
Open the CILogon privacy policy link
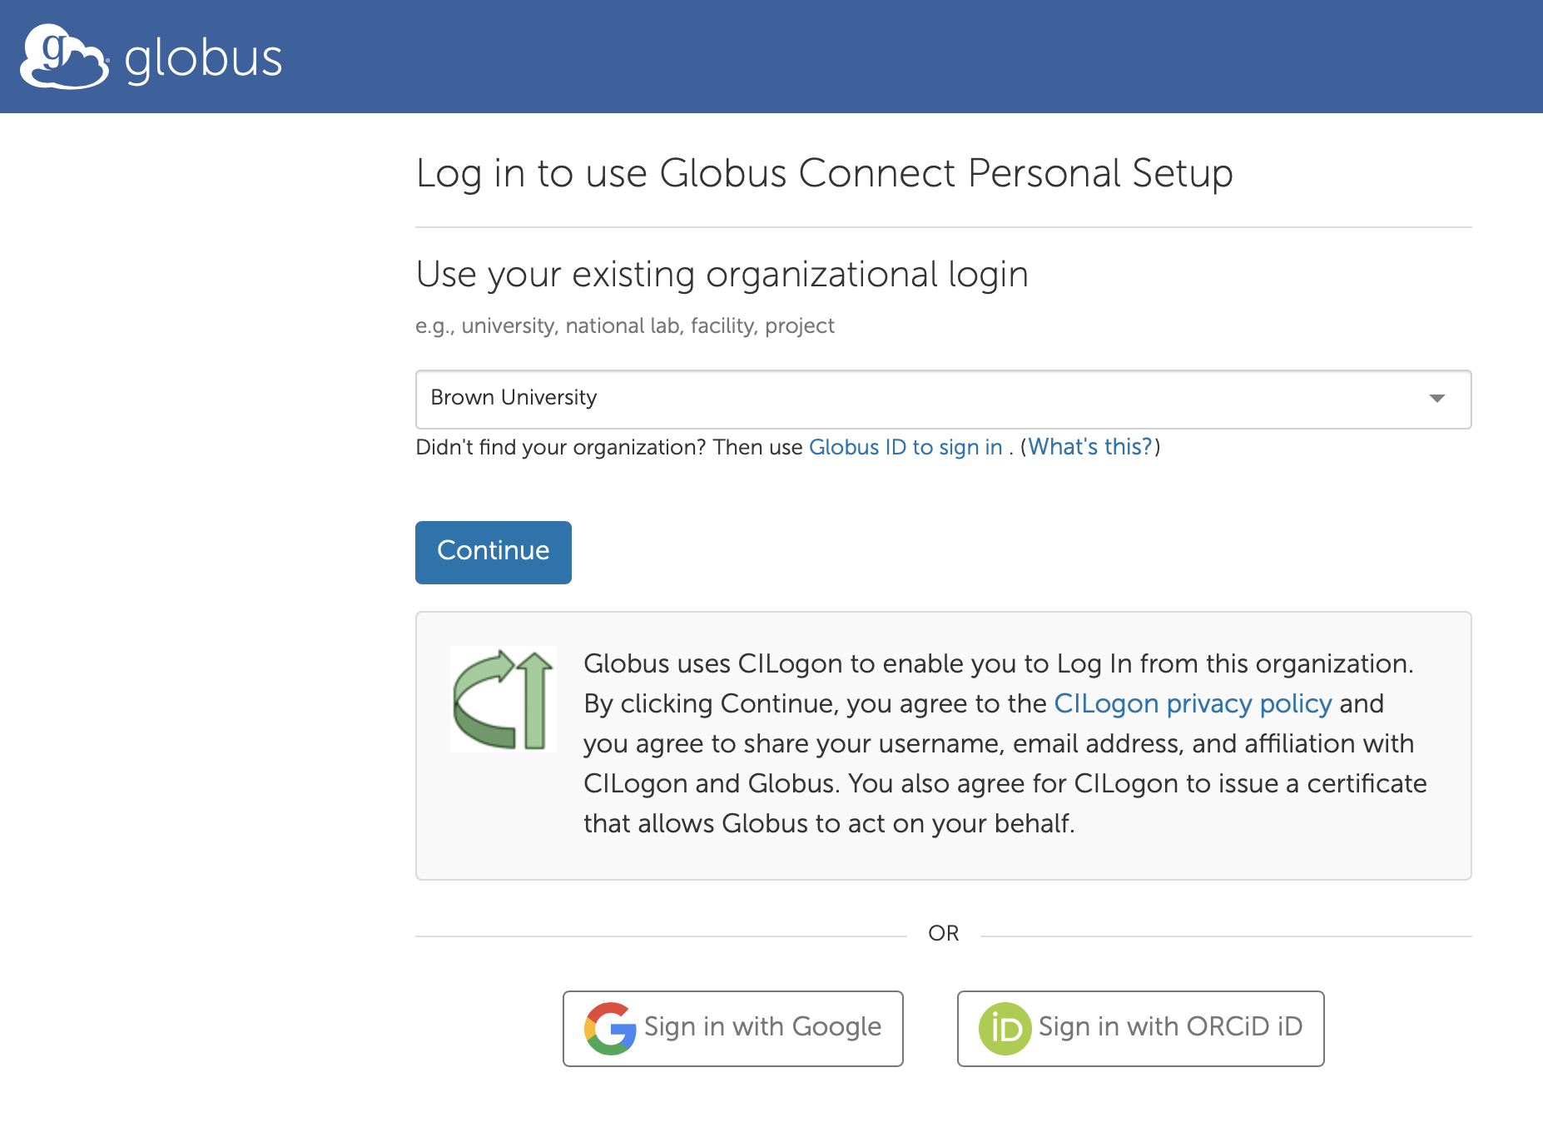[x=1193, y=704]
